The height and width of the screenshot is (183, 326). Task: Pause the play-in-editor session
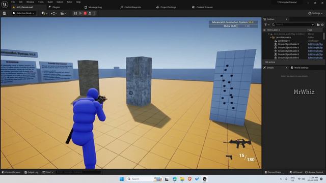75,13
